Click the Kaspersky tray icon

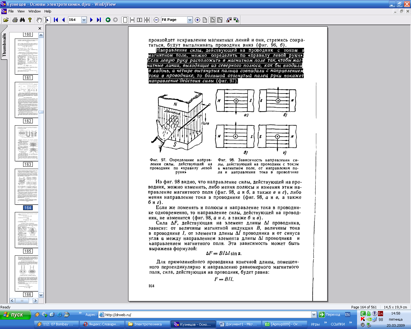click(x=363, y=319)
